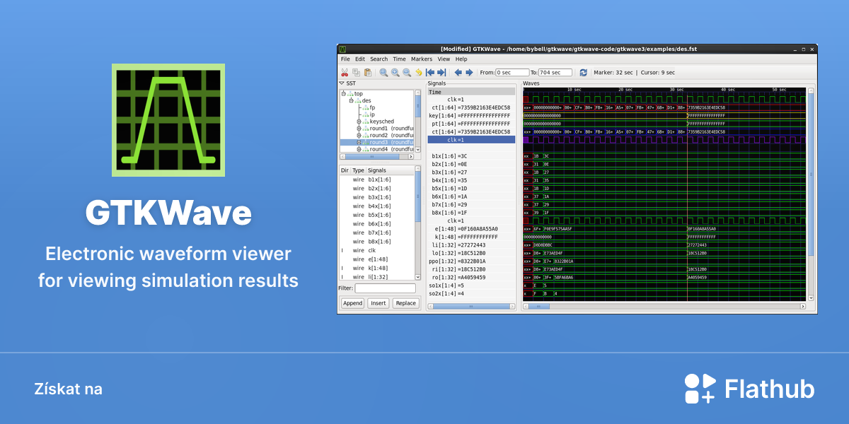Click the To time input field
This screenshot has height=424, width=849.
pos(555,72)
